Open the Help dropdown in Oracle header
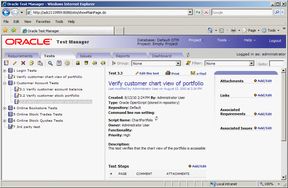This screenshot has height=188, width=288. click(250, 40)
